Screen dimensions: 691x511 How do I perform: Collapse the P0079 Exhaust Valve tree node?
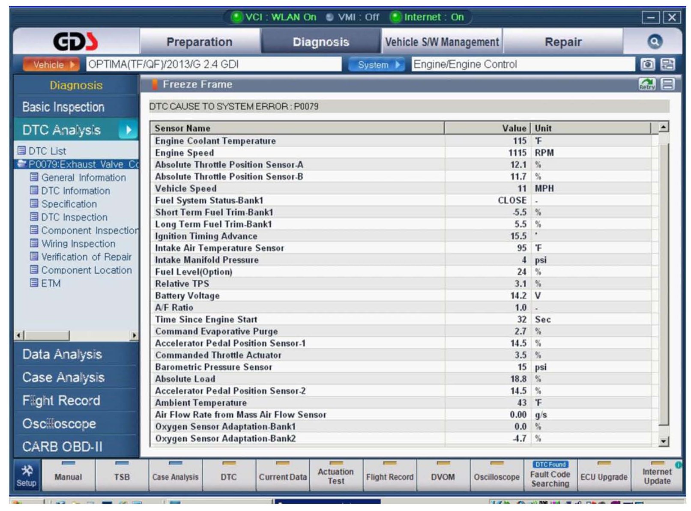[x=21, y=164]
